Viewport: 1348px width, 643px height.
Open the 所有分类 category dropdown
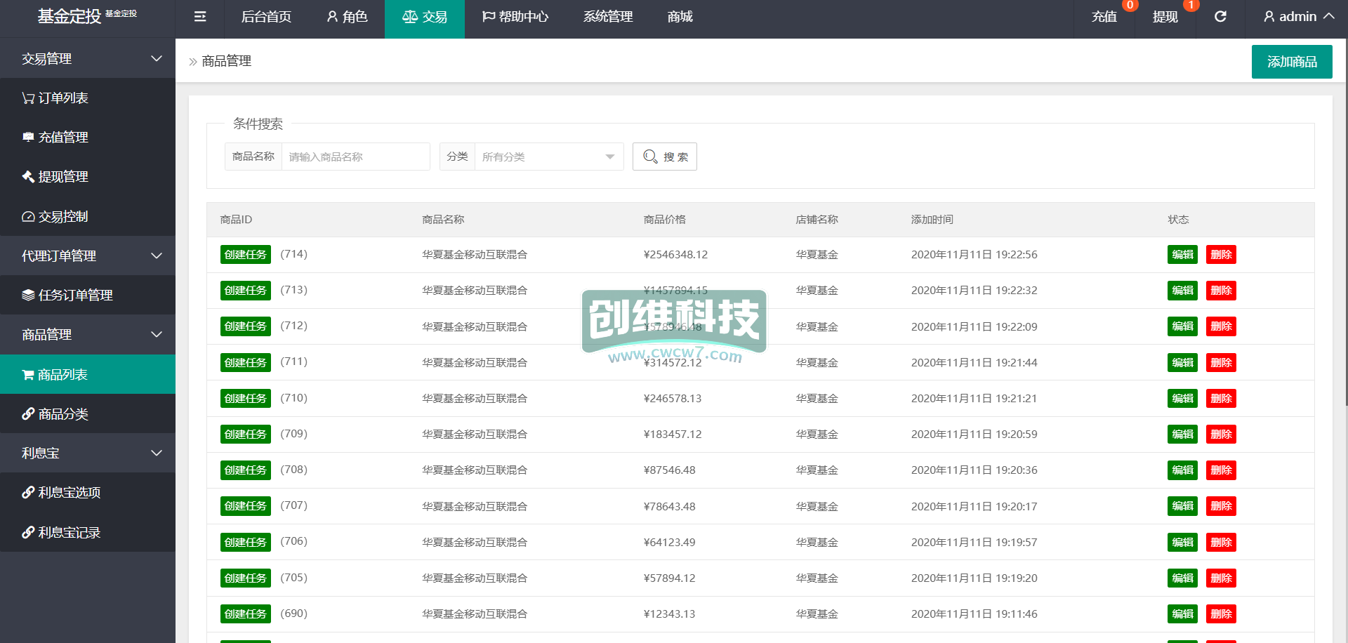[548, 157]
